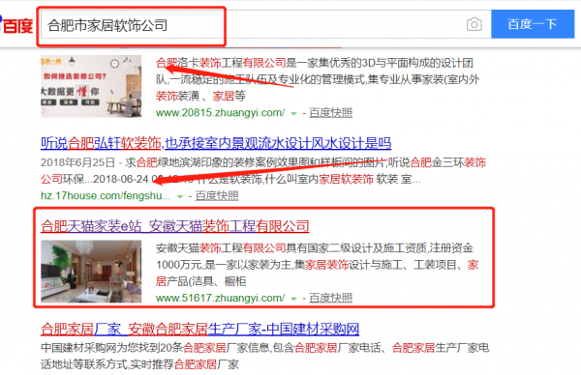Viewport: 581px width, 375px height.
Task: Open the 合肥天猫家装e站 result title
Action: (x=175, y=226)
